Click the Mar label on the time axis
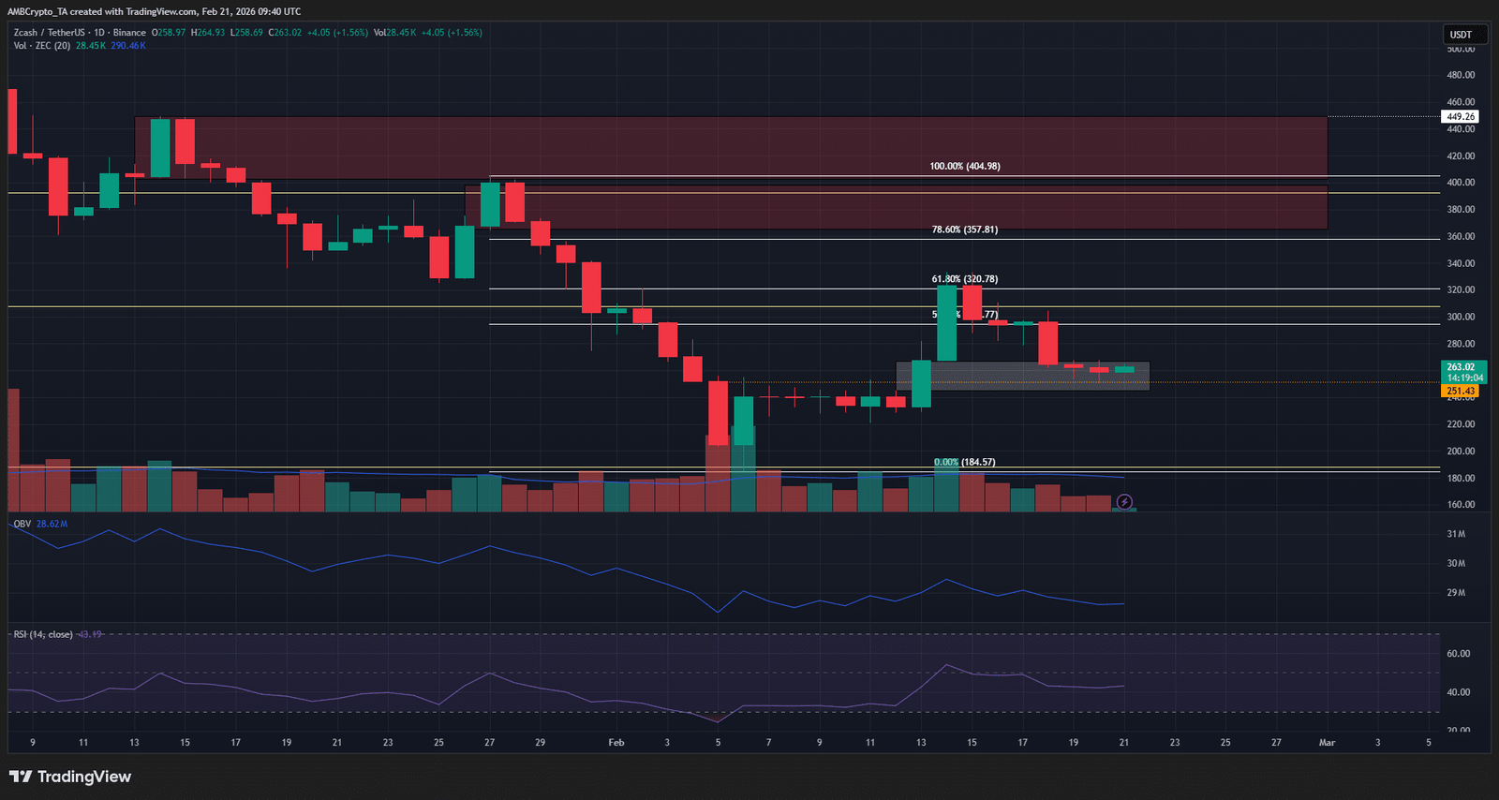 (1327, 743)
